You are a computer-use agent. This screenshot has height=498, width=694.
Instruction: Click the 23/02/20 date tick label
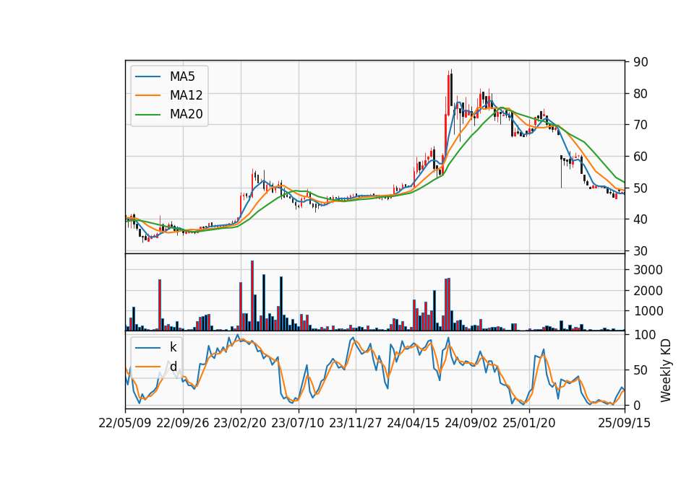(x=240, y=423)
